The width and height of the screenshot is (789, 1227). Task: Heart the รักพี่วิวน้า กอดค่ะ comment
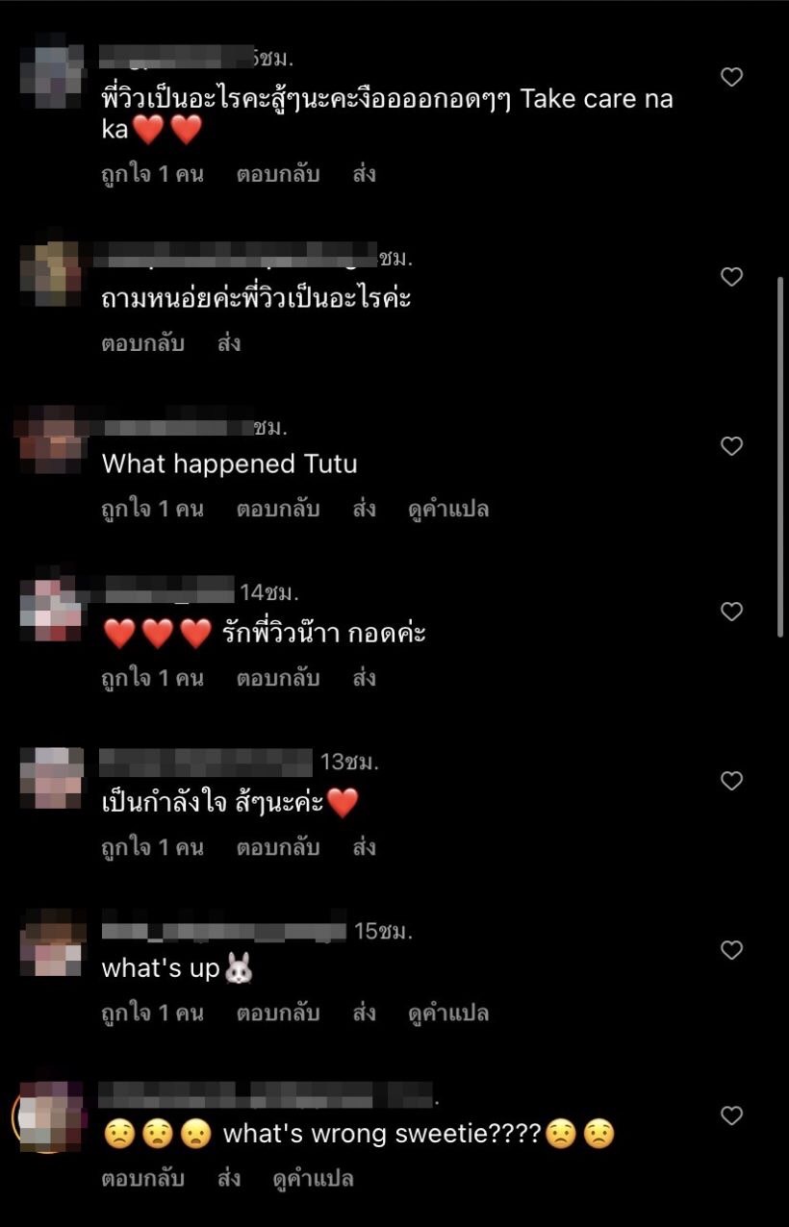point(731,612)
